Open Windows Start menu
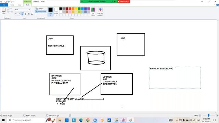This screenshot has width=219, height=123. click(3, 120)
